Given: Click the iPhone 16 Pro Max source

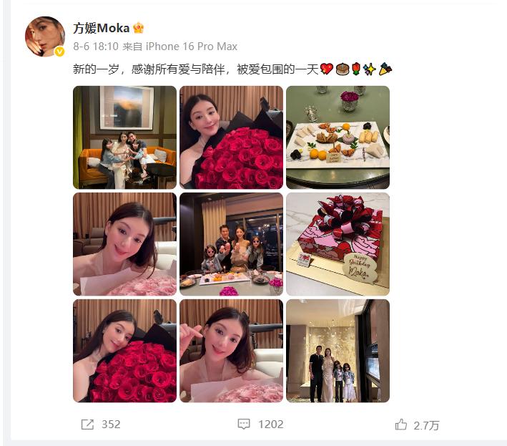Looking at the screenshot, I should click(x=192, y=47).
